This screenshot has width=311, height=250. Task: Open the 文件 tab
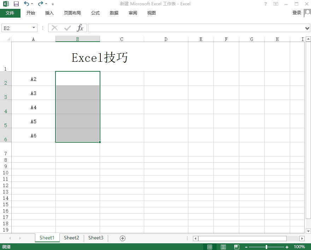click(10, 13)
